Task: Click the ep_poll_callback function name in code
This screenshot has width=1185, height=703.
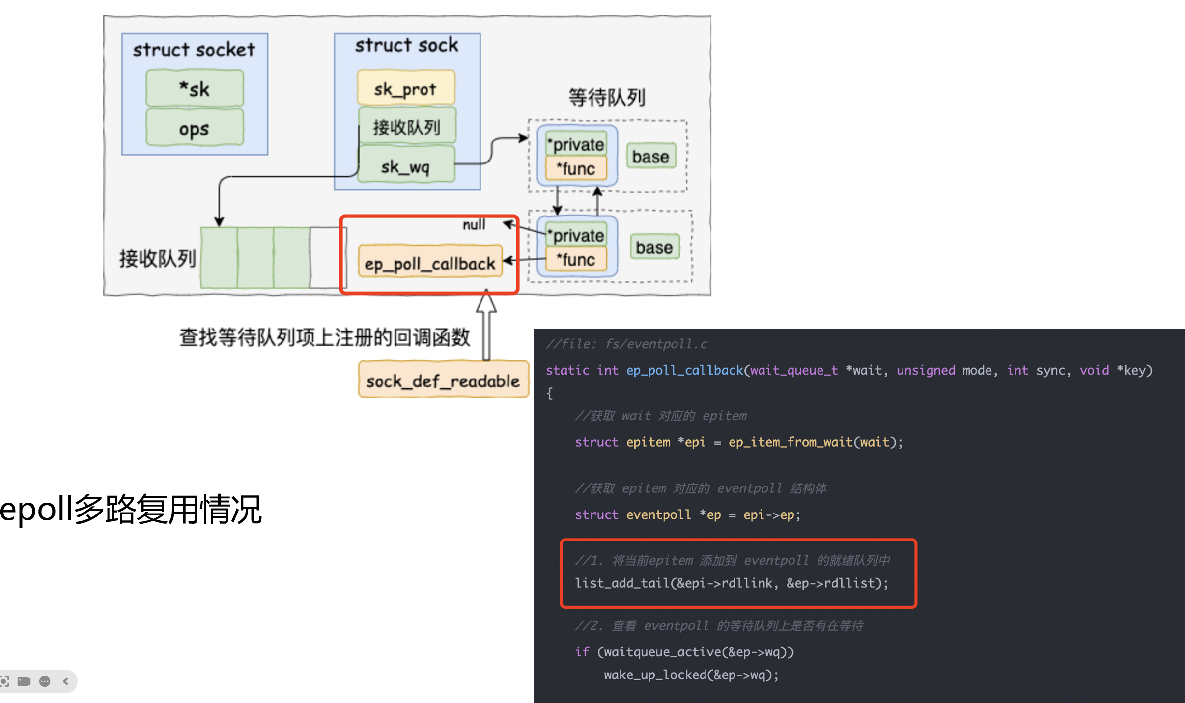Action: click(x=684, y=370)
